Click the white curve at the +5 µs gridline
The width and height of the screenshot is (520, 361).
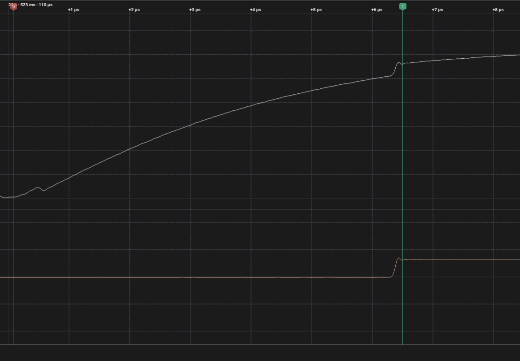point(312,90)
